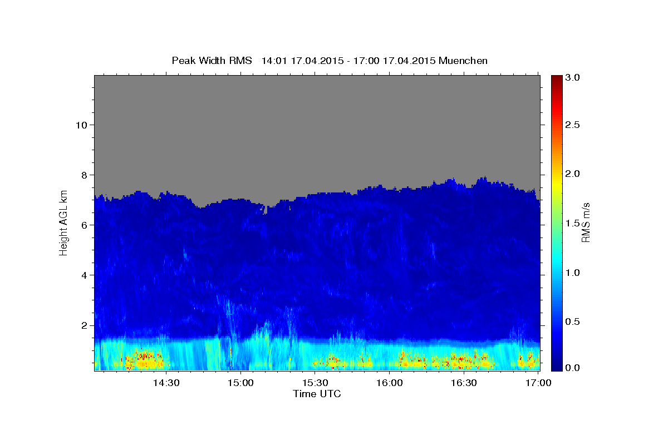Click the colorbar value 1.5
The width and height of the screenshot is (668, 445).
click(573, 223)
